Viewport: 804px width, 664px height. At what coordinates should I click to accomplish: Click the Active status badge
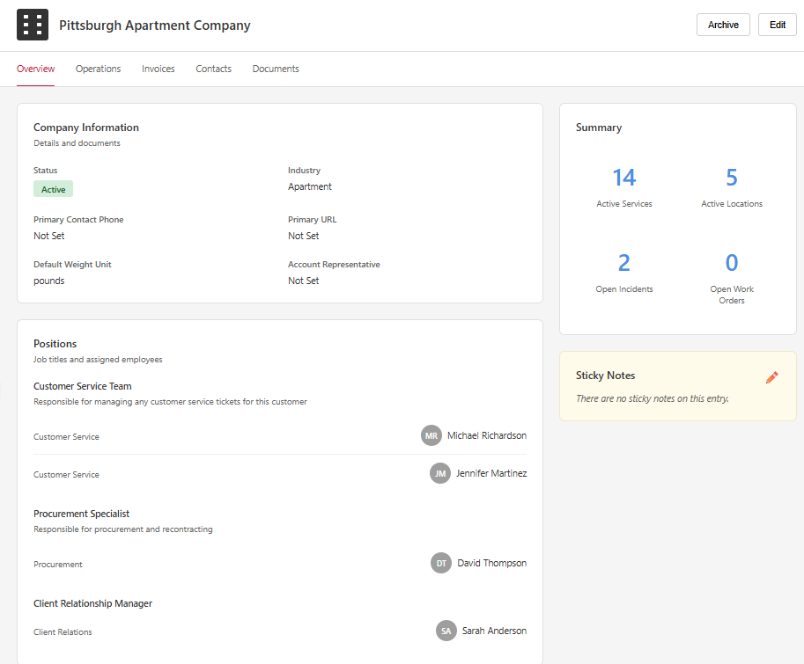click(54, 189)
